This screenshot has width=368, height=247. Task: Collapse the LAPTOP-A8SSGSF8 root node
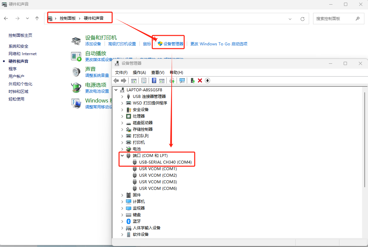pyautogui.click(x=116, y=90)
